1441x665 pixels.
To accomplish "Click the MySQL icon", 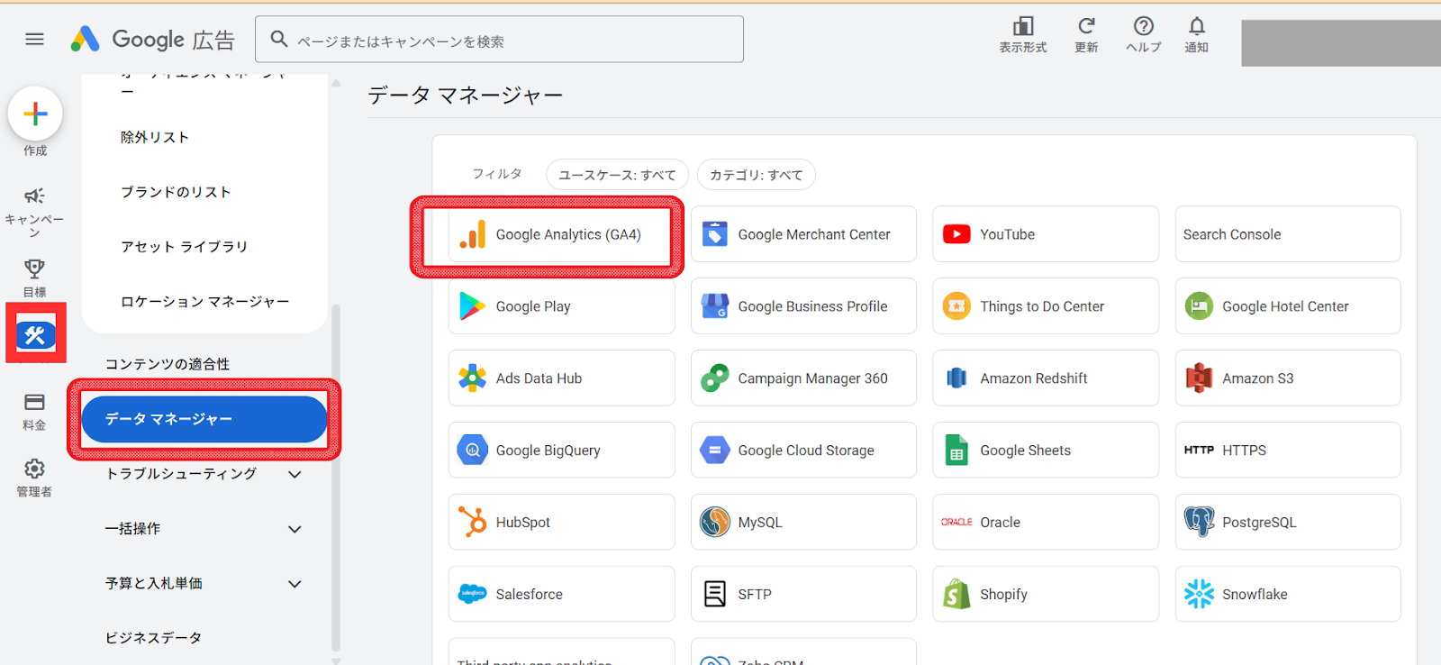I will (714, 522).
